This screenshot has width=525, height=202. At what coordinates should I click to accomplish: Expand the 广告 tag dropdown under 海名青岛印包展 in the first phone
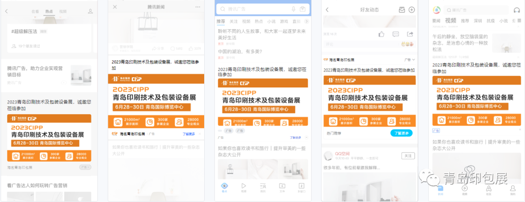(x=85, y=167)
